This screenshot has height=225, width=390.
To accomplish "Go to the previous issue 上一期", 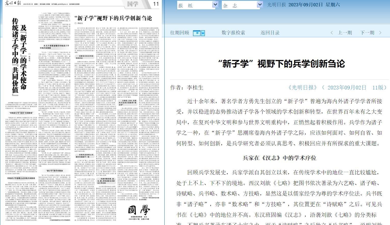I will click(345, 33).
